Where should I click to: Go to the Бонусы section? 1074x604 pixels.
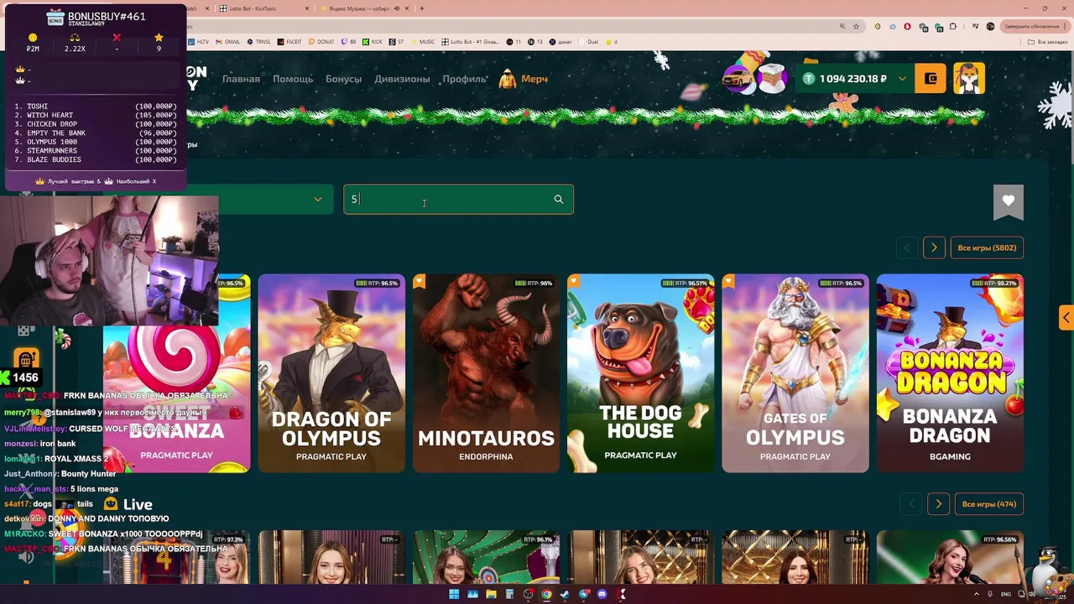[x=343, y=79]
